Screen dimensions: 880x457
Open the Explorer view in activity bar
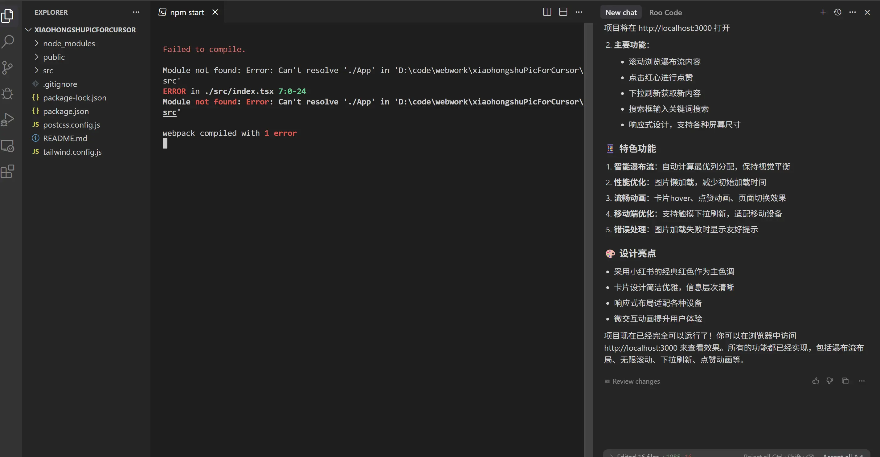pos(7,16)
